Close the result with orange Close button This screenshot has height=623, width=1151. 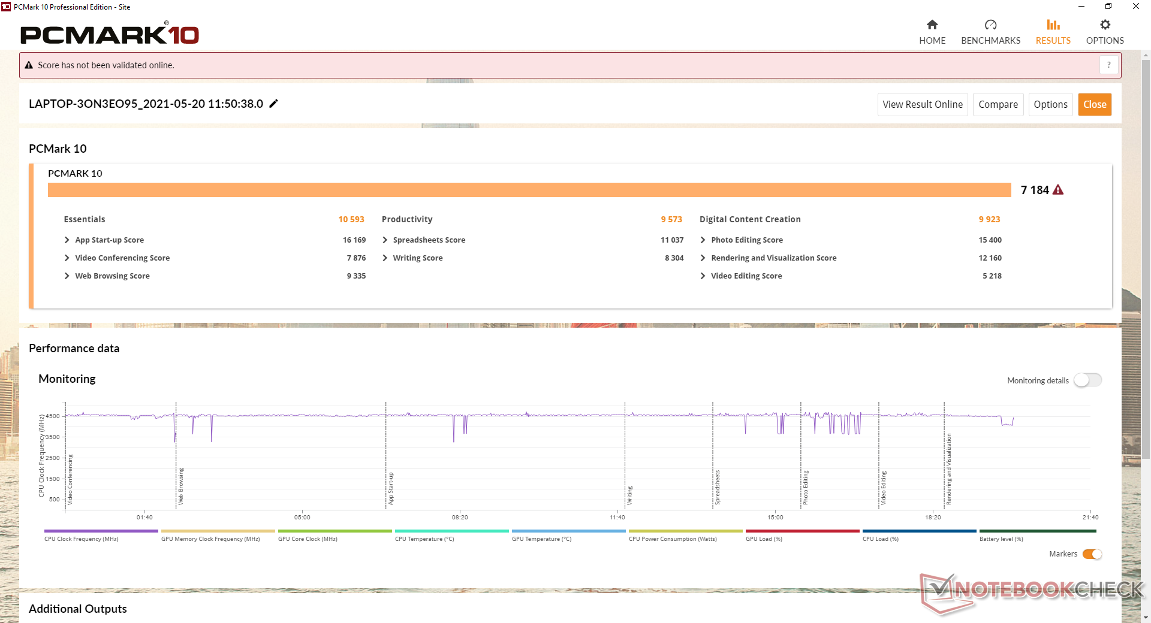tap(1095, 104)
